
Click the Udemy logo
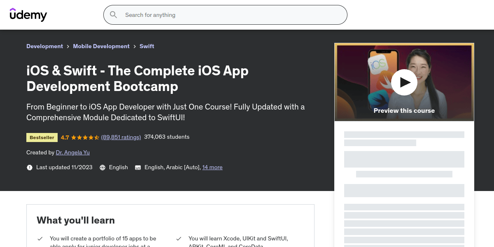(28, 15)
